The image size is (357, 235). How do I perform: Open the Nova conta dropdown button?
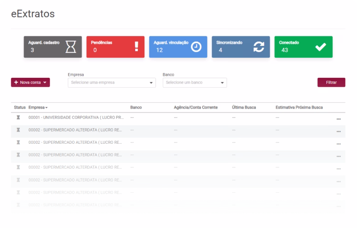[30, 82]
